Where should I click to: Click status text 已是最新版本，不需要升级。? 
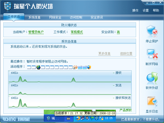pos(140,119)
